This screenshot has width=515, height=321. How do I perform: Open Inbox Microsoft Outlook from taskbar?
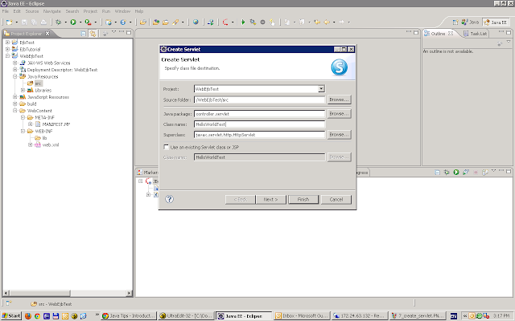(x=301, y=315)
